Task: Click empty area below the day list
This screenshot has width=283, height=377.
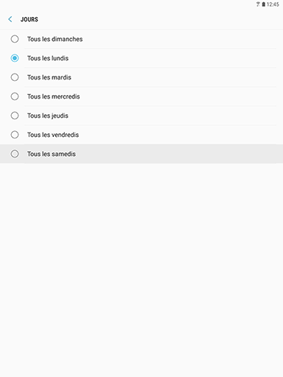Action: [x=141, y=270]
